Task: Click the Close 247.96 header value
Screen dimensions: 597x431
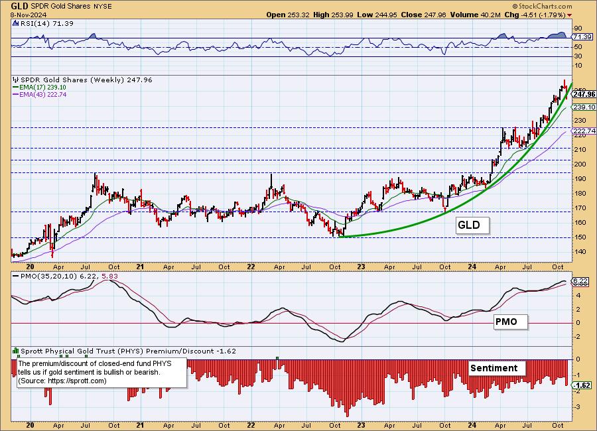Action: pos(424,15)
